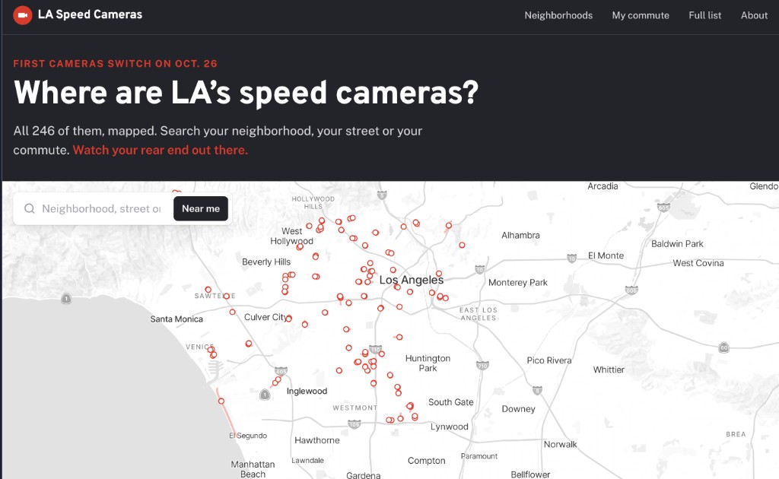The image size is (779, 479).
Task: Click the Huntington Park map label
Action: tap(428, 363)
